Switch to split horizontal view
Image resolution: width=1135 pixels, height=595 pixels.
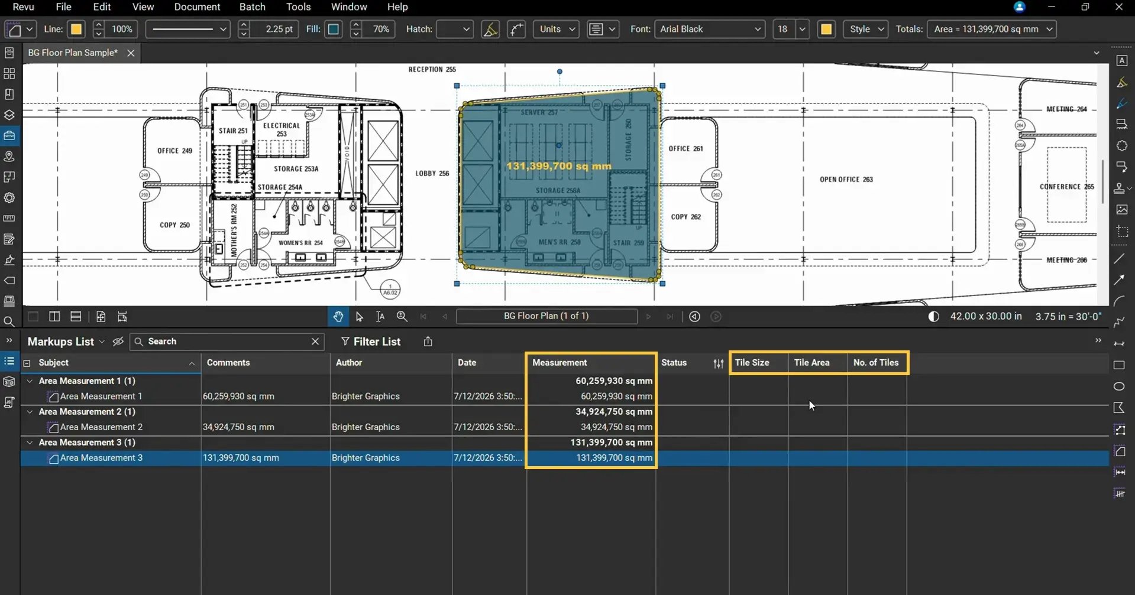(x=76, y=317)
